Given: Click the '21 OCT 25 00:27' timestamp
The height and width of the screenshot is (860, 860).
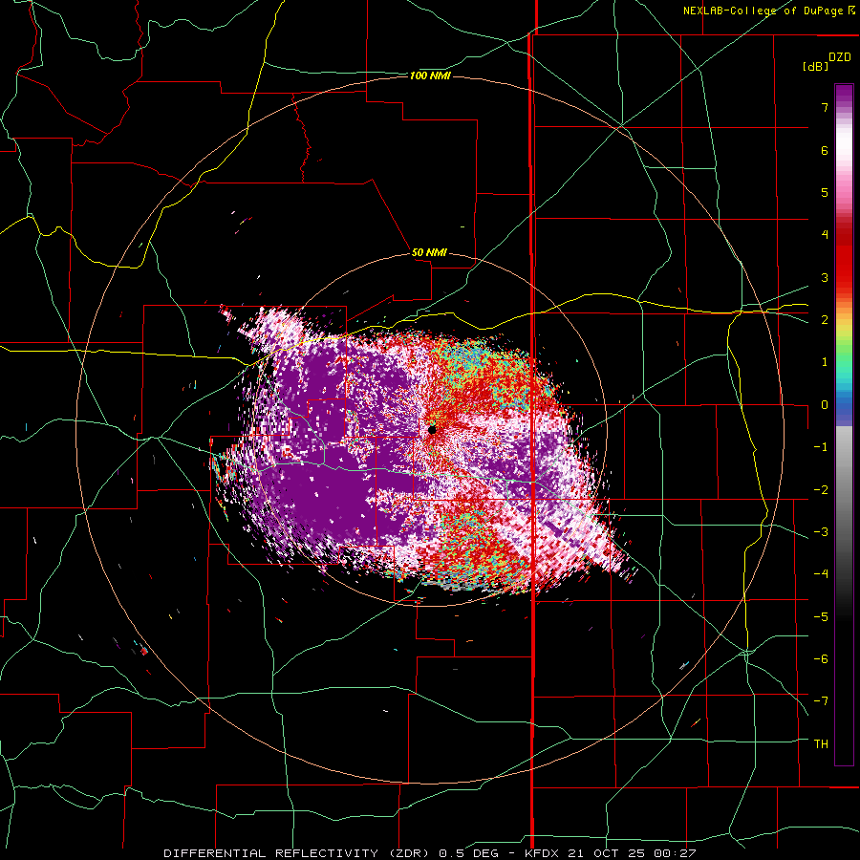Looking at the screenshot, I should pos(631,853).
